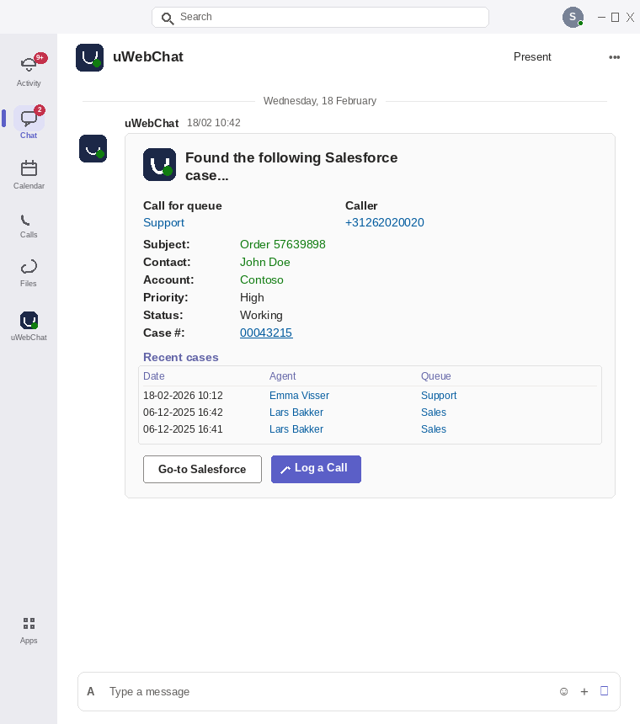640x724 pixels.
Task: Click the Queue column header
Action: click(436, 376)
